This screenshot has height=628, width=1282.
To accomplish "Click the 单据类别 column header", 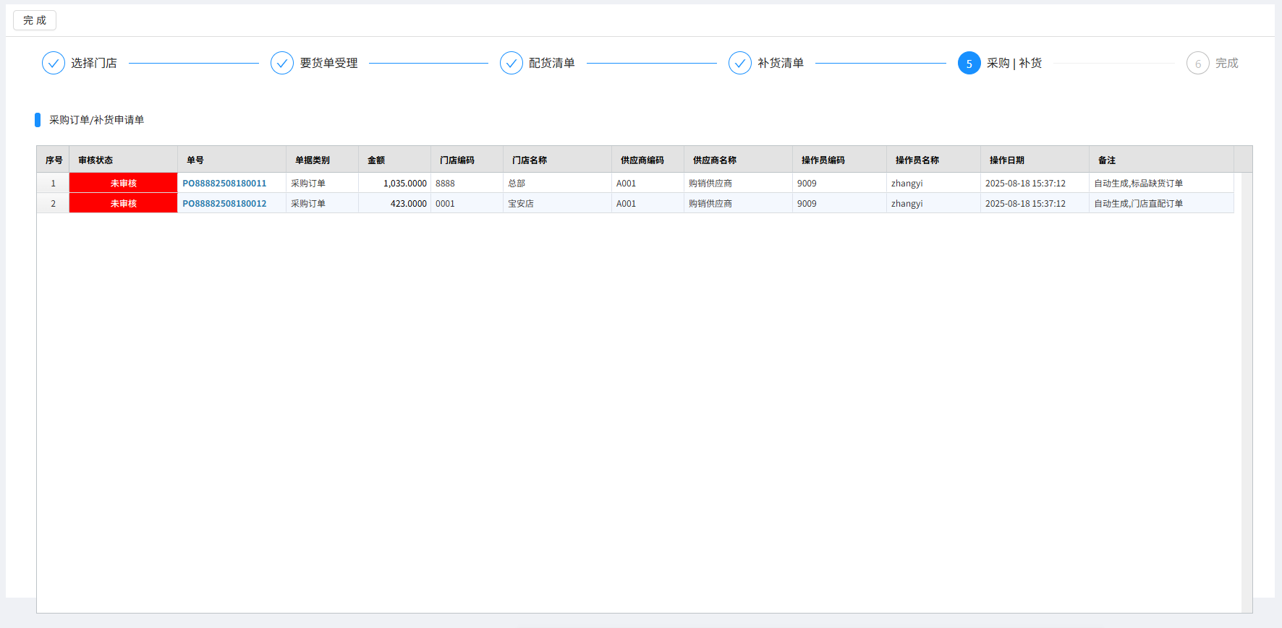I will point(323,160).
